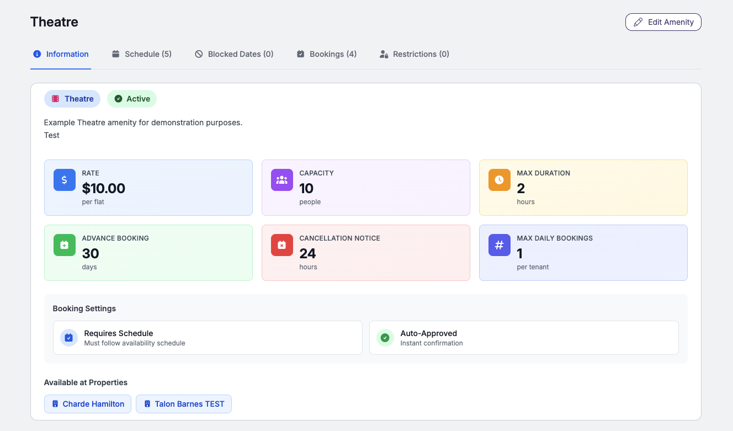Switch to the Information tab
Viewport: 733px width, 431px height.
pyautogui.click(x=61, y=54)
